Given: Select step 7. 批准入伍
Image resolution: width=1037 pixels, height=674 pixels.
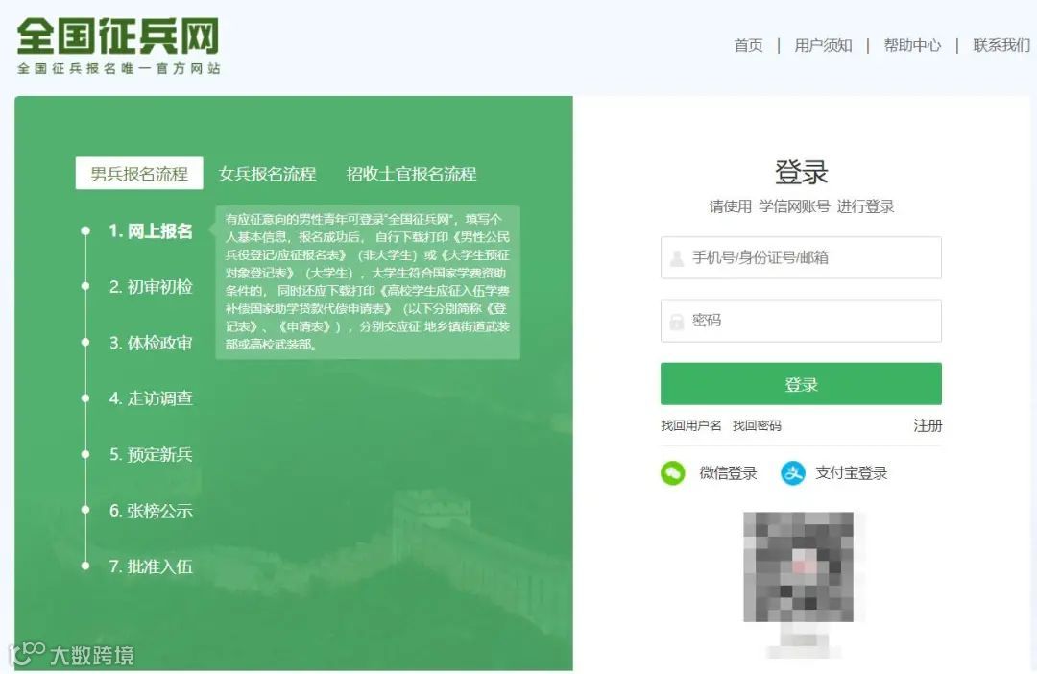Looking at the screenshot, I should pos(151,566).
